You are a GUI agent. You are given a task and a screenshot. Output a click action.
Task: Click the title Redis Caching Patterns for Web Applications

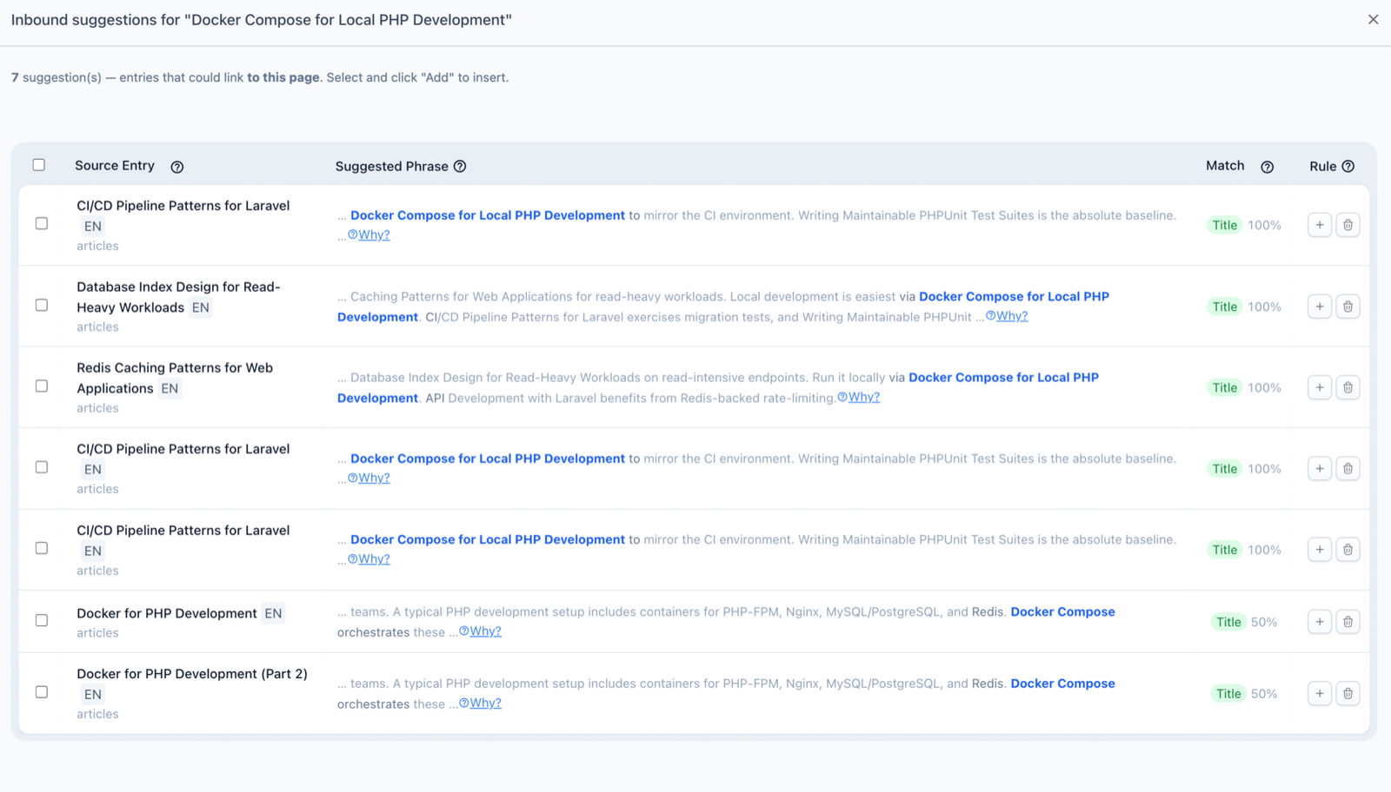click(175, 378)
